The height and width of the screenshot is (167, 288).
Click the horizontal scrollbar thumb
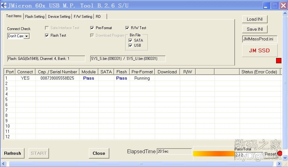click(x=141, y=164)
